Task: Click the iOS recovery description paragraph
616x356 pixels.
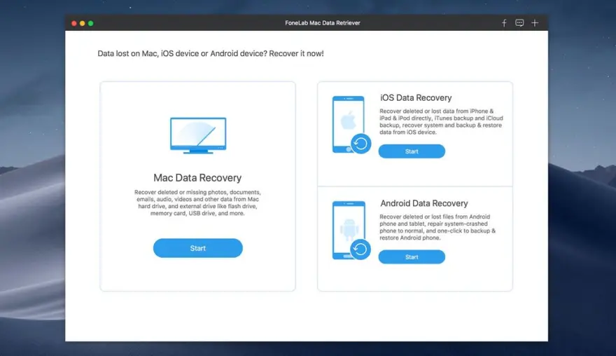Action: click(441, 121)
